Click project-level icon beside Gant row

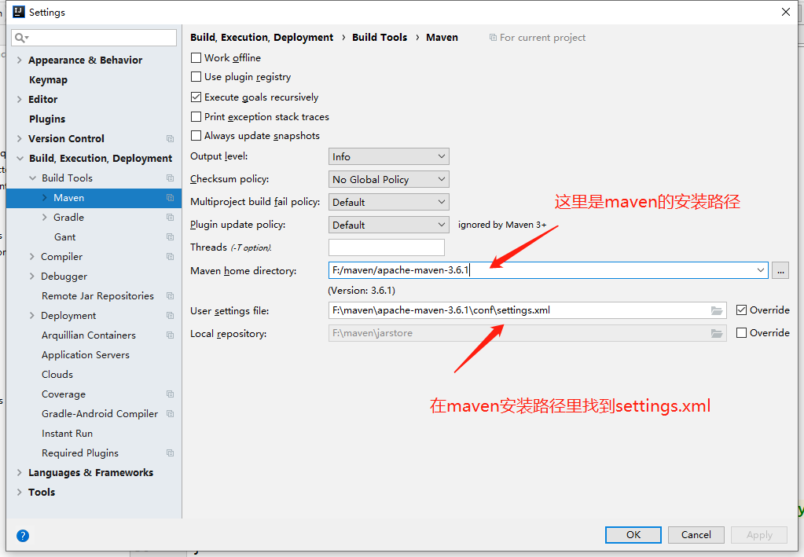[x=171, y=236]
